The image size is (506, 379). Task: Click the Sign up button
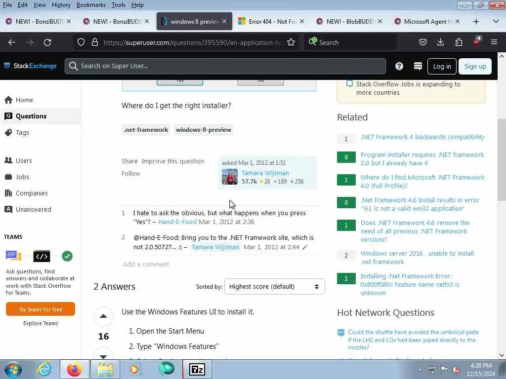coord(475,67)
